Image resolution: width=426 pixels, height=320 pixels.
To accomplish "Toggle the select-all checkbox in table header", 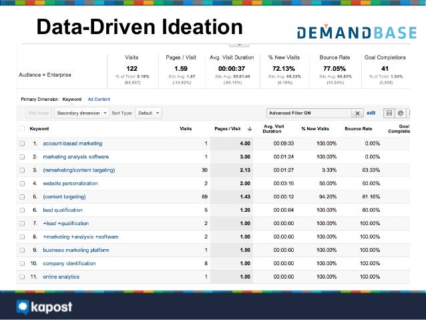I will [22, 128].
